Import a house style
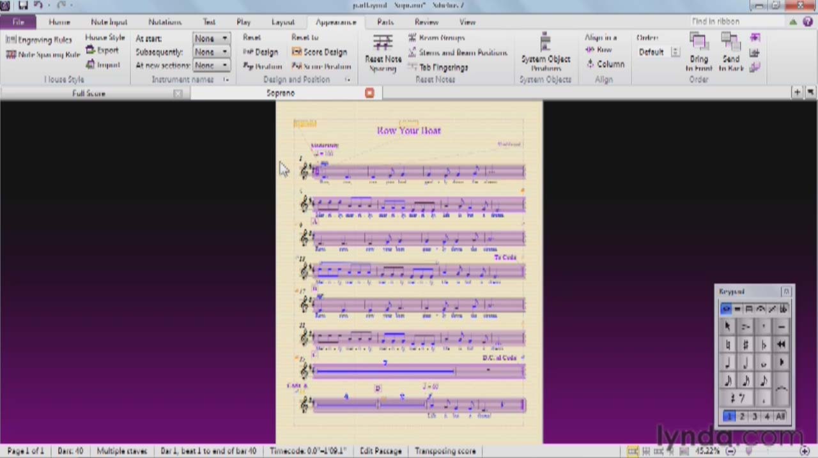The height and width of the screenshot is (458, 818). [103, 65]
